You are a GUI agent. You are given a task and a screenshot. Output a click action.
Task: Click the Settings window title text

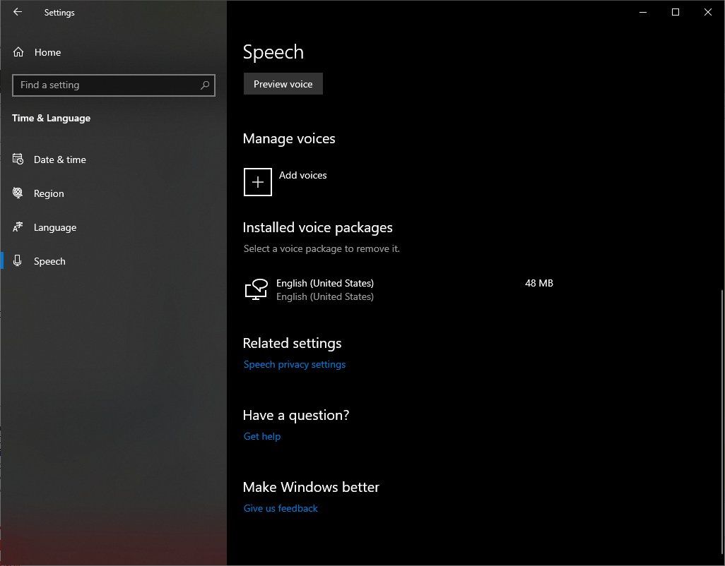[x=59, y=13]
